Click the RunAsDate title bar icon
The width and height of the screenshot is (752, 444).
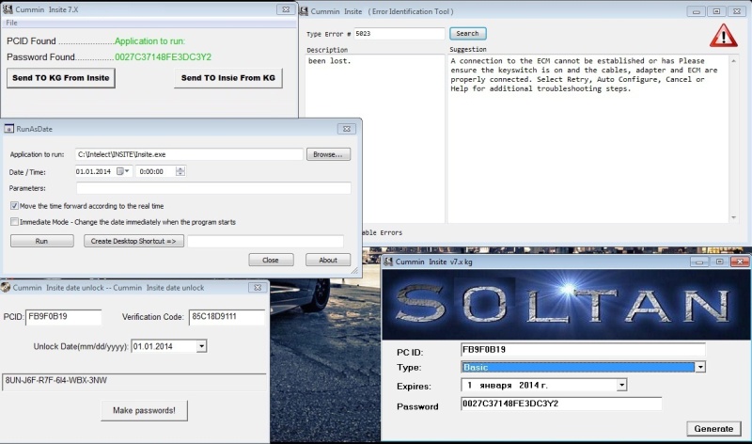8,129
